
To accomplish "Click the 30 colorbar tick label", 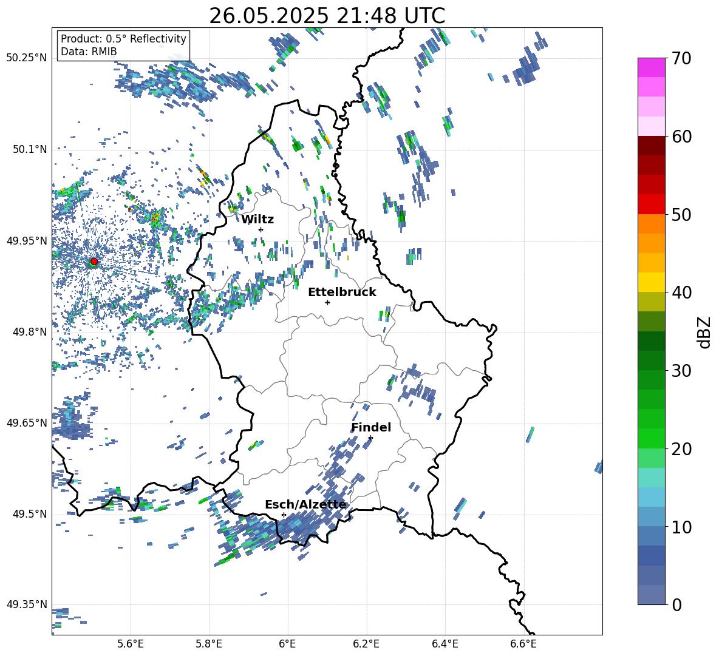I will point(681,371).
